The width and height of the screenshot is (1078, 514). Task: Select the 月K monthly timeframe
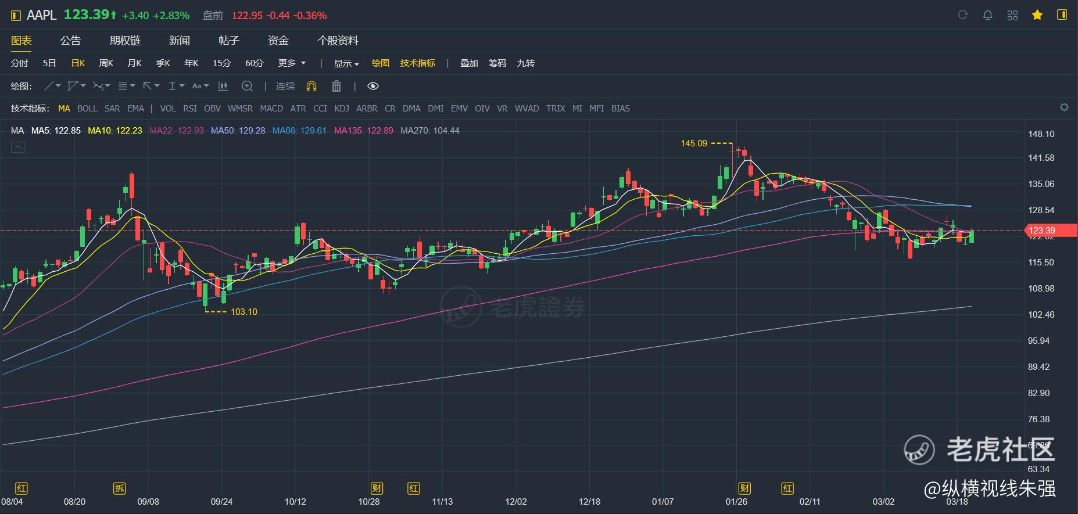(x=135, y=63)
